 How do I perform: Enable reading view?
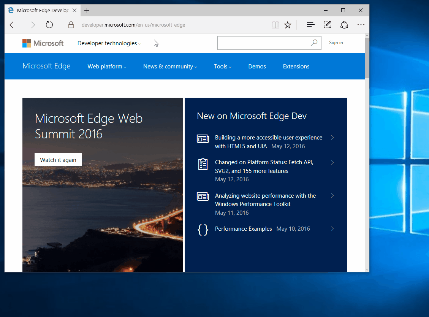tap(275, 24)
